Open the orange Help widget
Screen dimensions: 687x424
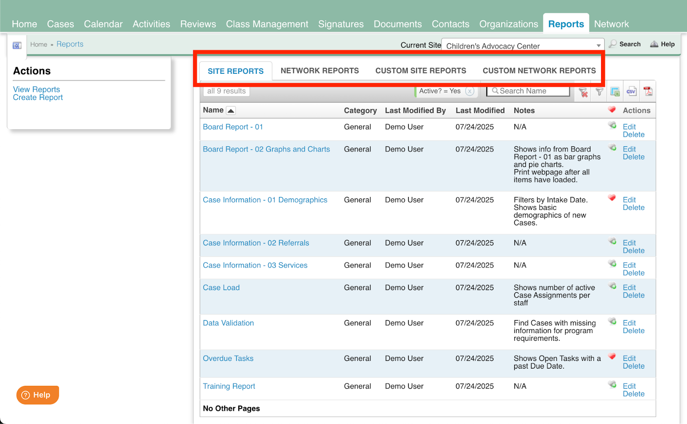click(37, 395)
